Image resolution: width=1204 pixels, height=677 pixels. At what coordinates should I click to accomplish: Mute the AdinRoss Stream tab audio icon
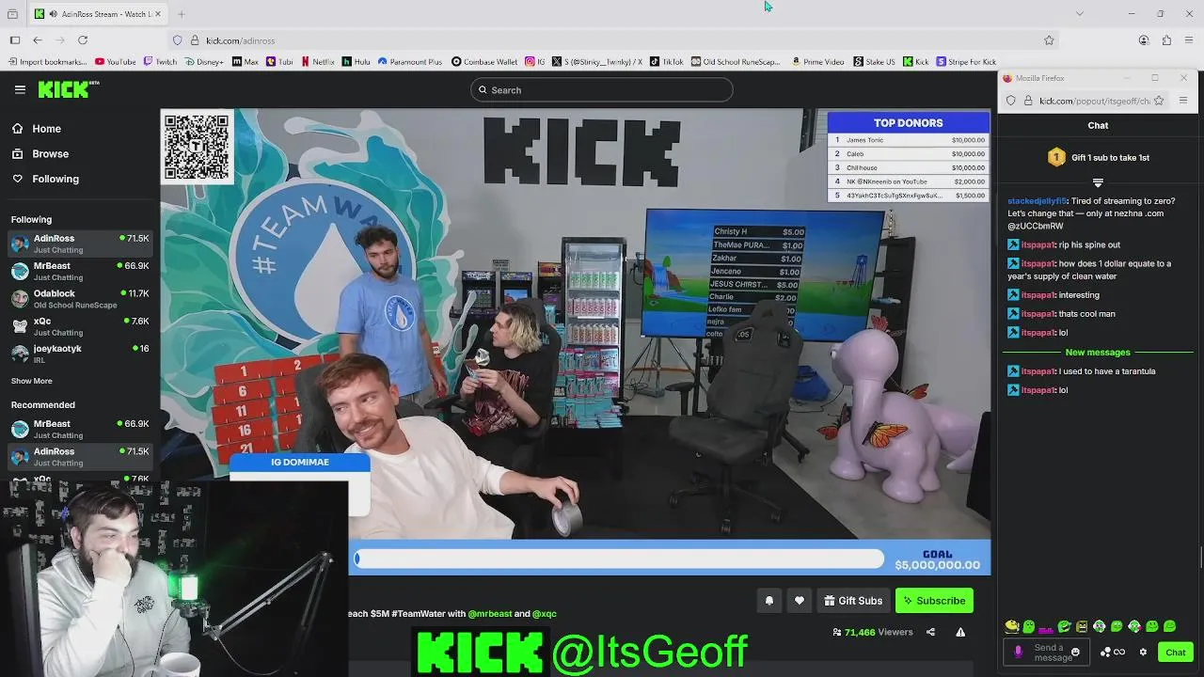tap(53, 14)
